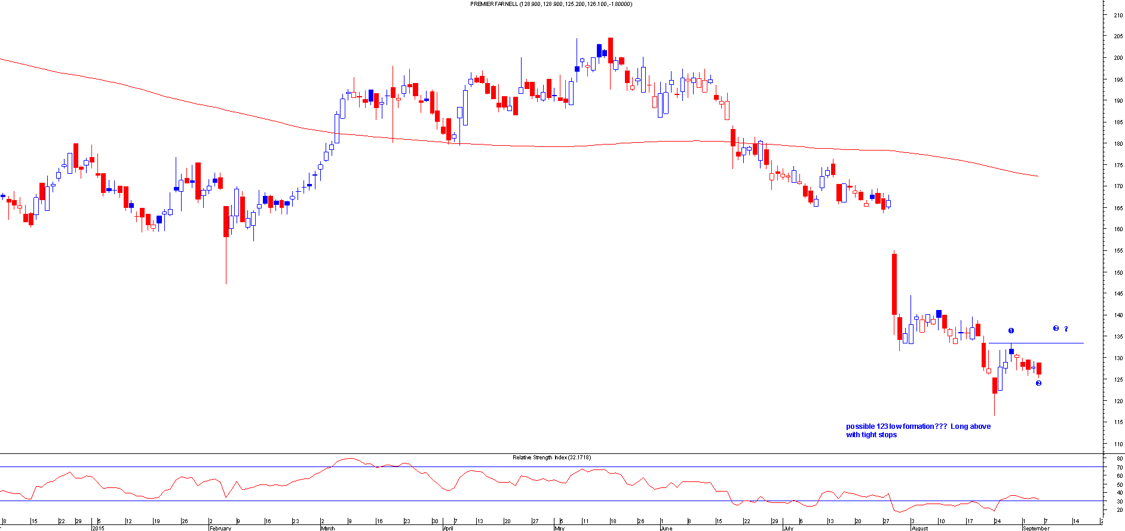Screen dimensions: 1125x531
Task: Click the large red gap-down candle near 155
Action: coord(894,284)
